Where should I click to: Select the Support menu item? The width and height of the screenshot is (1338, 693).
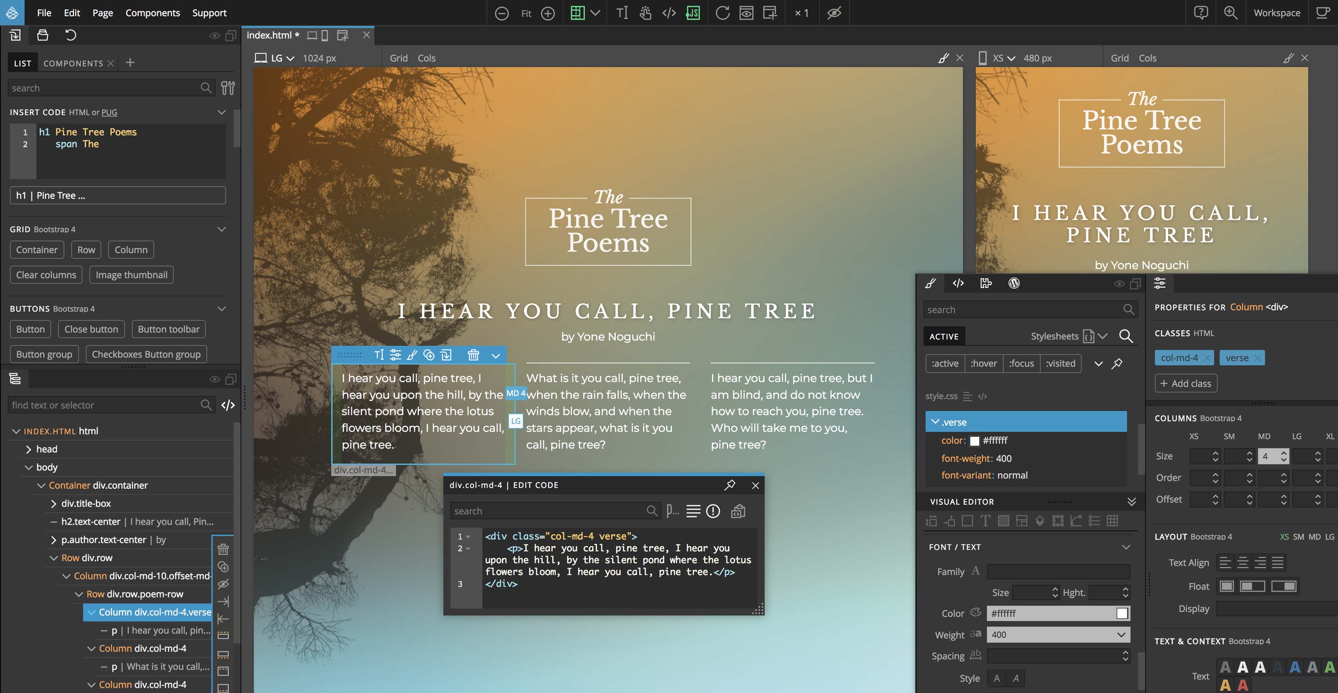[210, 12]
